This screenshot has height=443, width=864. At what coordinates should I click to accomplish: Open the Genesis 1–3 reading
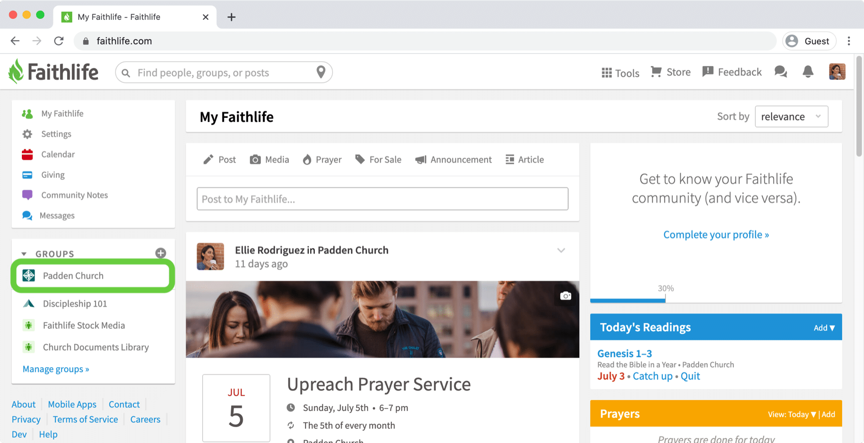625,354
